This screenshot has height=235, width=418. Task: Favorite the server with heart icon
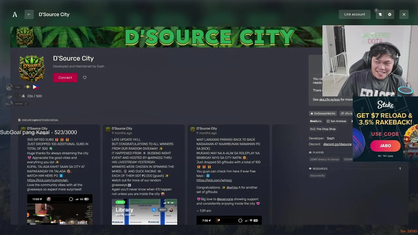[x=85, y=78]
